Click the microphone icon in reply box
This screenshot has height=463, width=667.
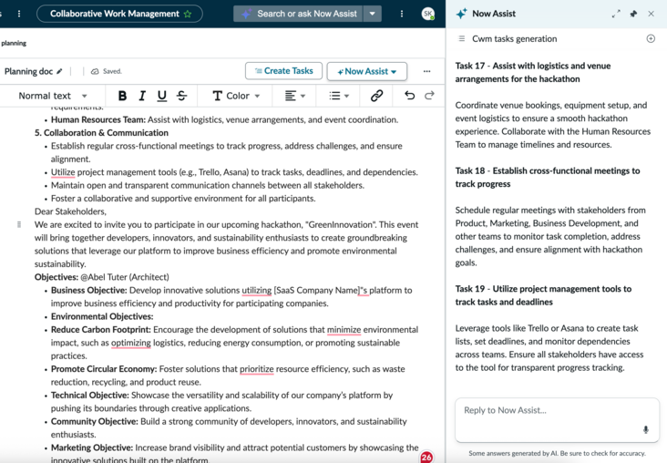tap(646, 430)
